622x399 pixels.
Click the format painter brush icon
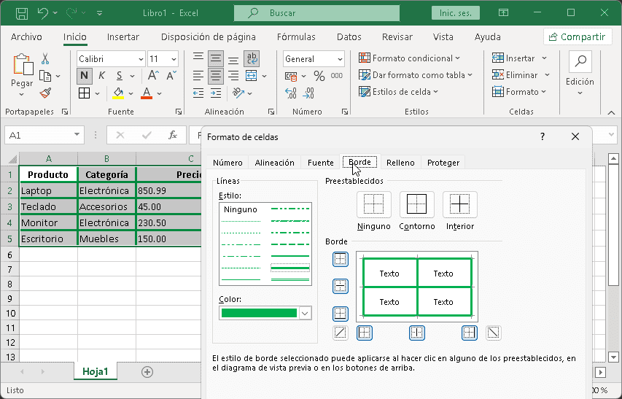[45, 93]
